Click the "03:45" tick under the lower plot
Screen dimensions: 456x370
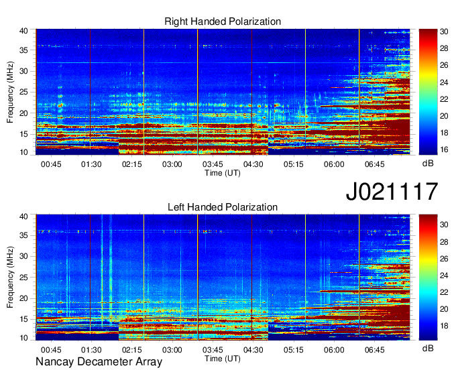pyautogui.click(x=213, y=350)
